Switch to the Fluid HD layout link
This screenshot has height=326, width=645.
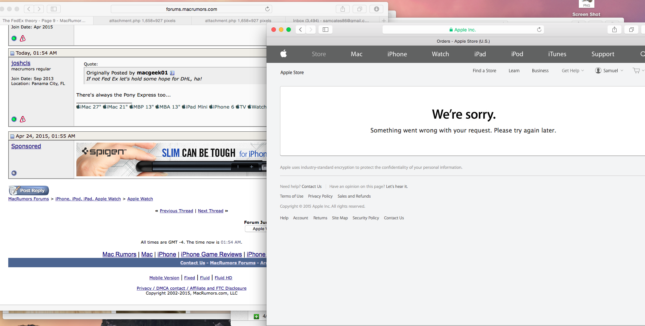click(x=223, y=278)
